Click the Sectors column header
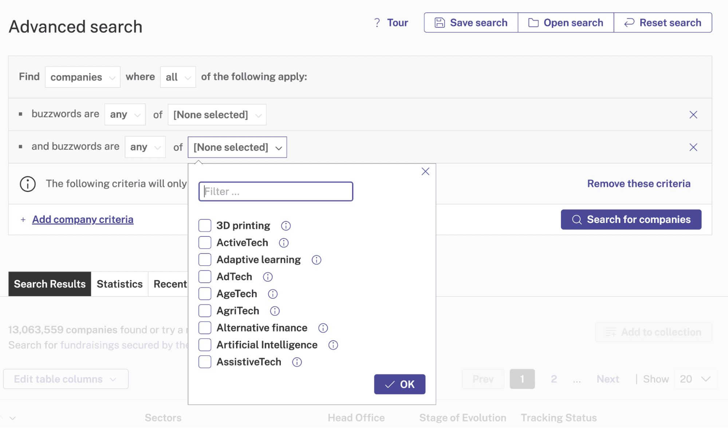Viewport: 728px width, 428px height. point(163,418)
